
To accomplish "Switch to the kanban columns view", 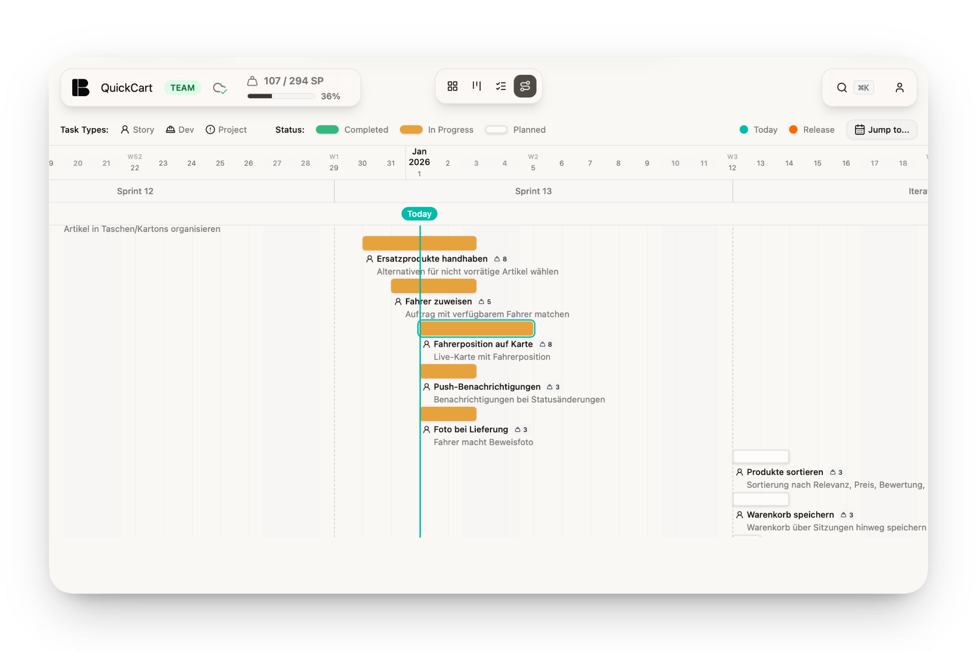I will 476,86.
